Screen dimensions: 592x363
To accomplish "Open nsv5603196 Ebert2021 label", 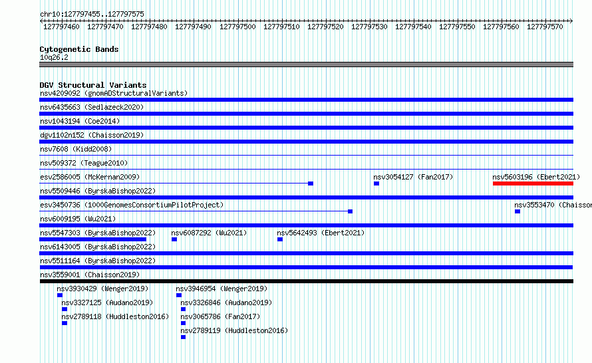I will pyautogui.click(x=536, y=177).
